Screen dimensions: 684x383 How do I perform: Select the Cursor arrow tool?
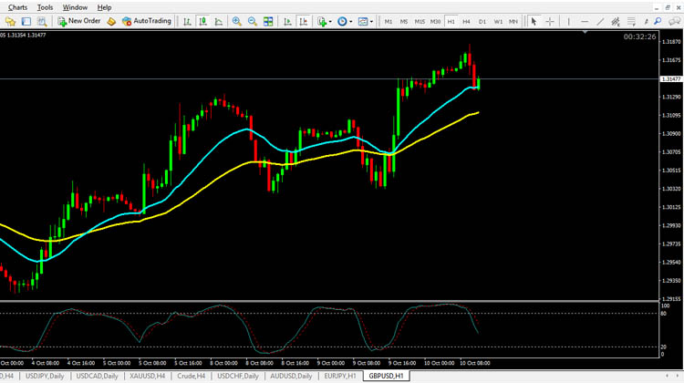(534, 21)
